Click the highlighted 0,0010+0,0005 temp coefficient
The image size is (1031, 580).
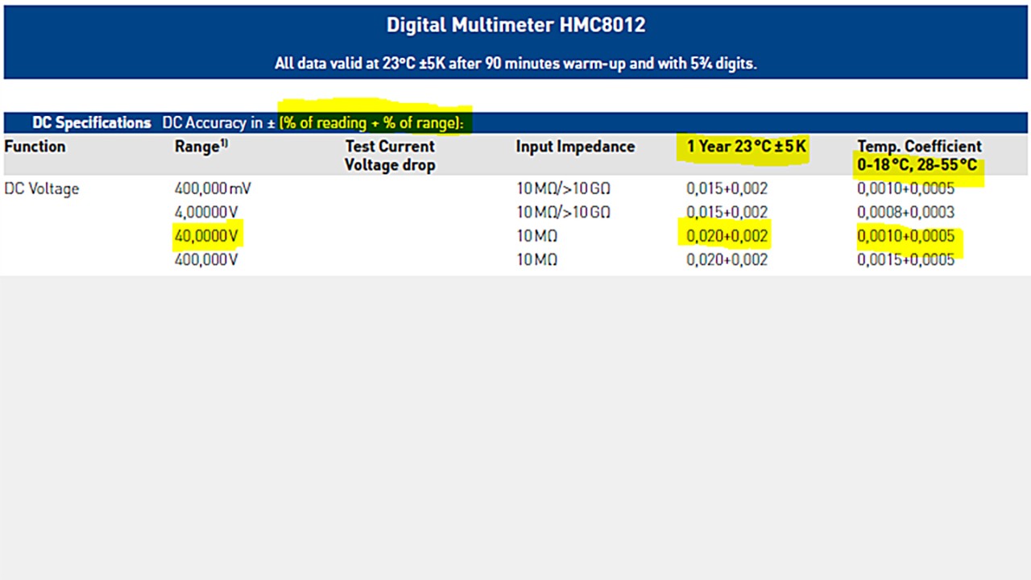(906, 236)
